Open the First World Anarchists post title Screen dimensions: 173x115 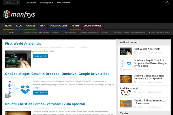coord(23,44)
